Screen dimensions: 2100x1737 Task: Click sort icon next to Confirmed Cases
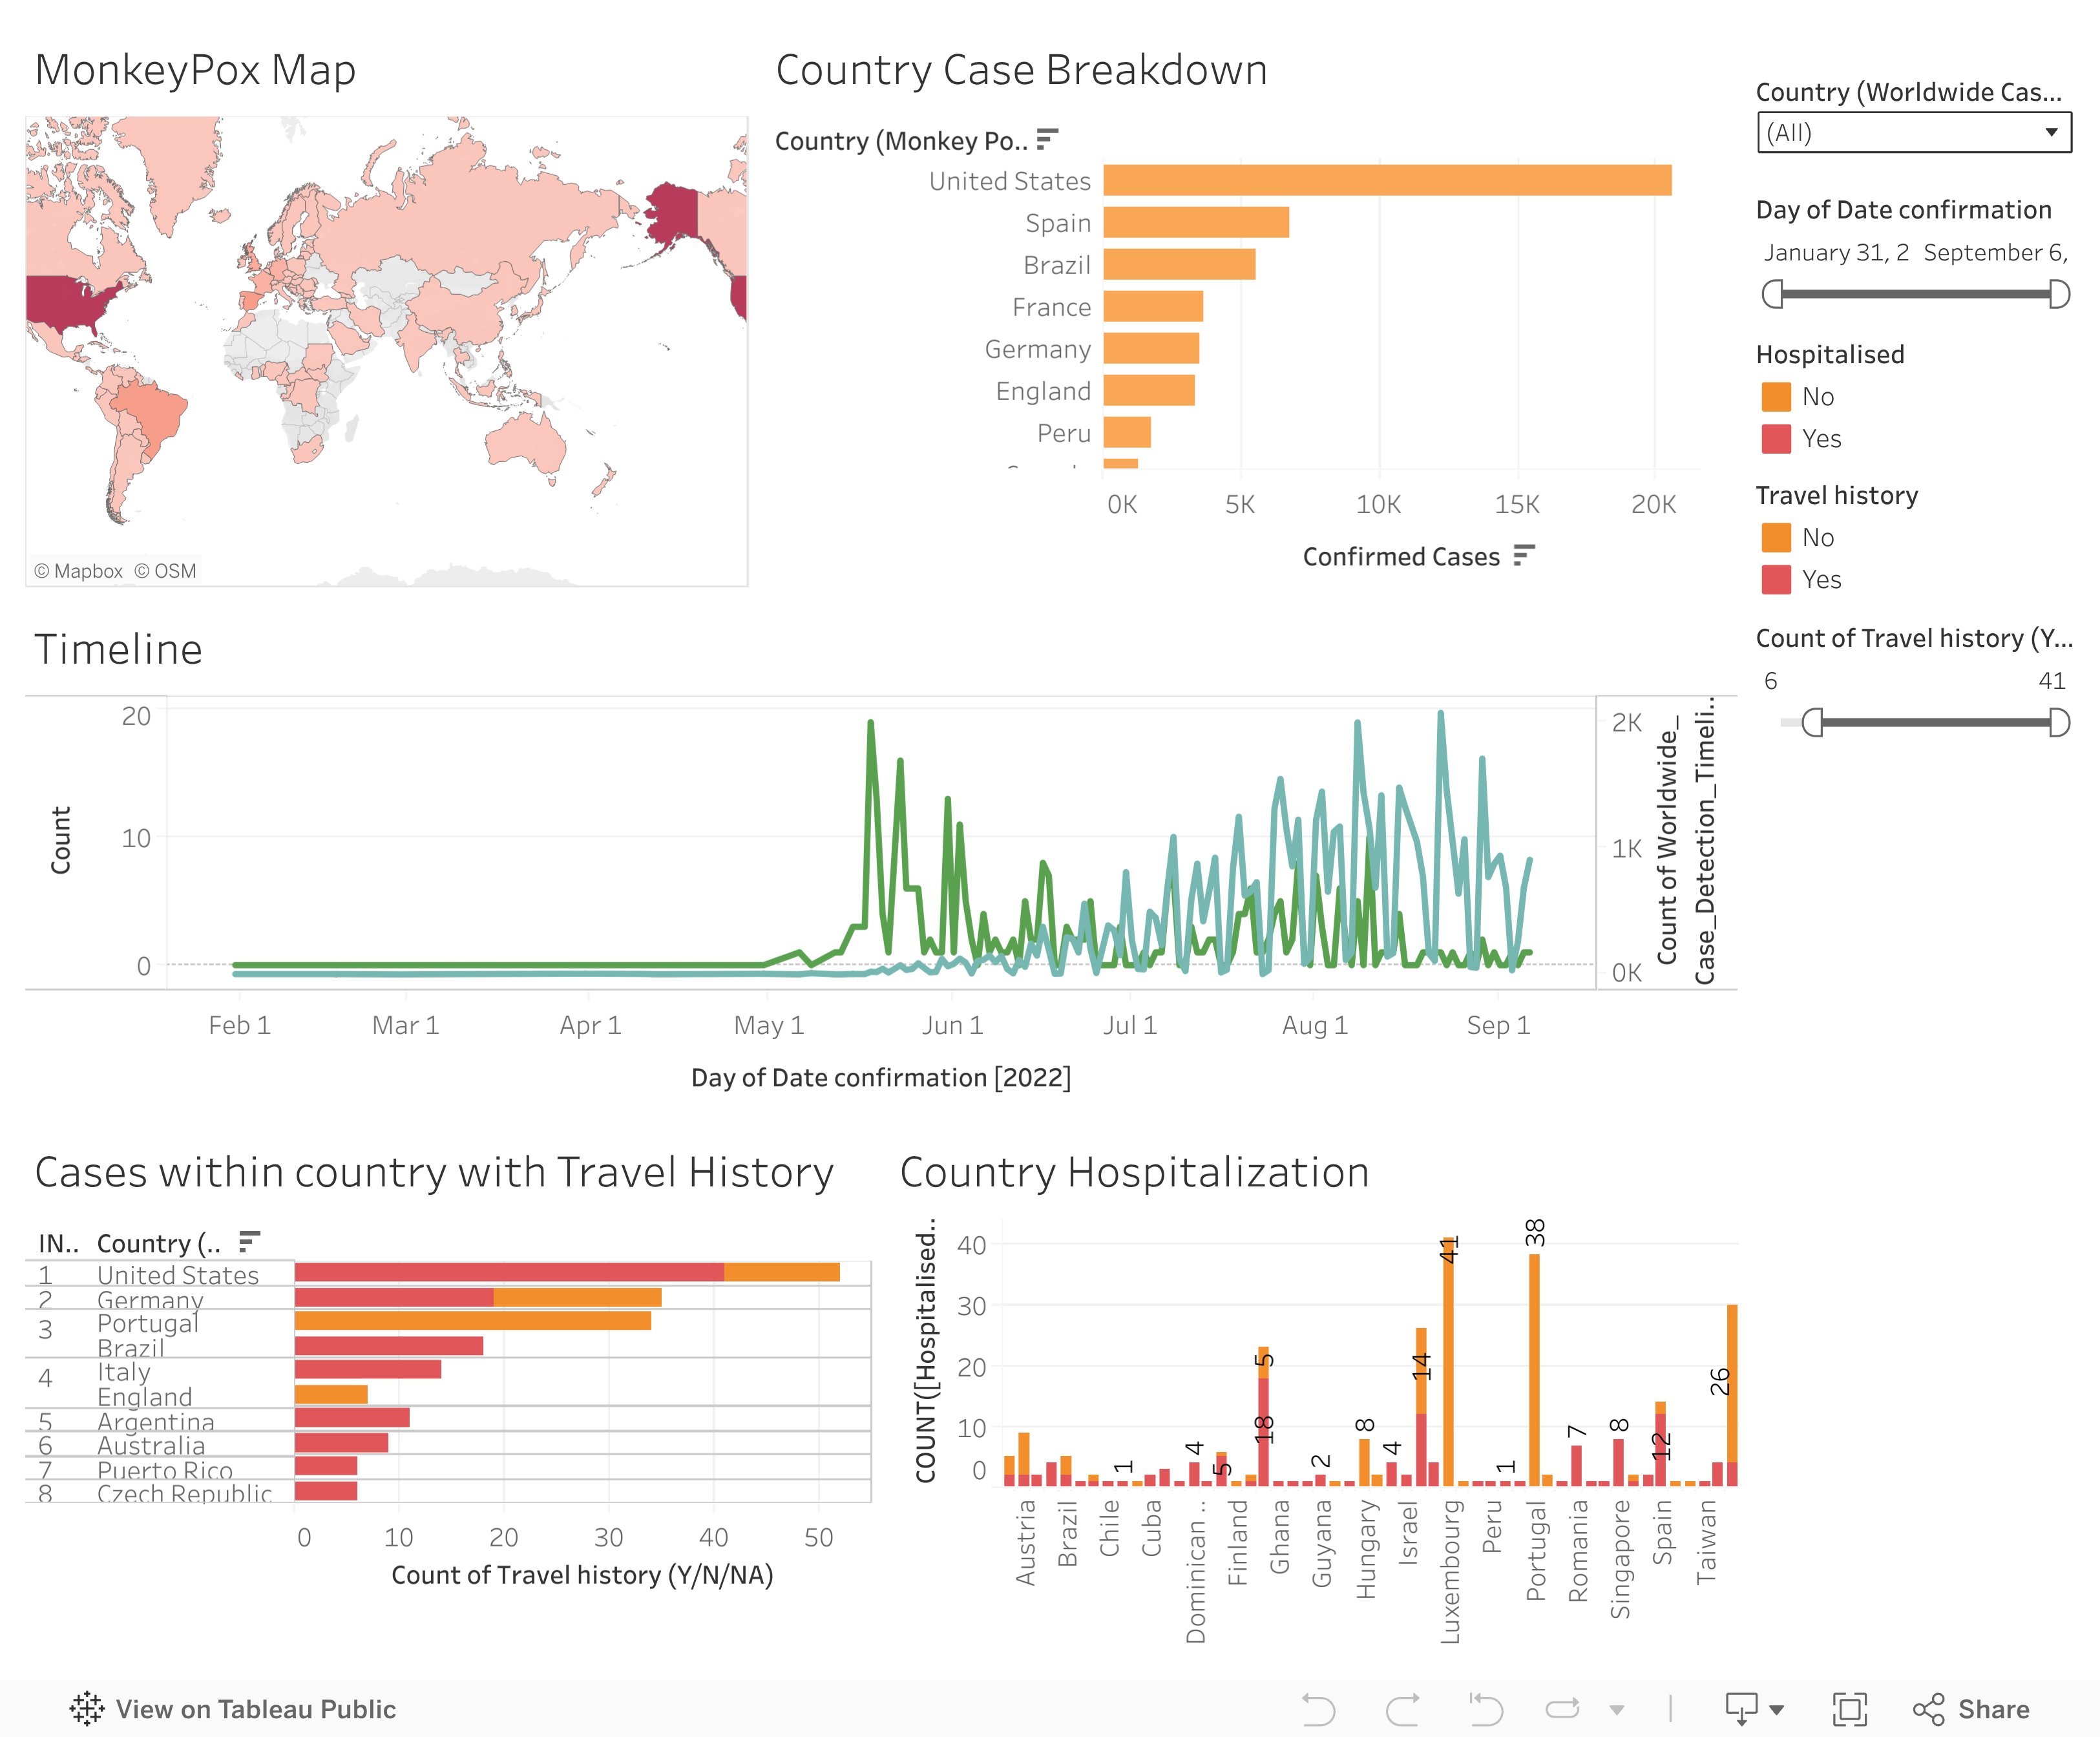pyautogui.click(x=1523, y=556)
